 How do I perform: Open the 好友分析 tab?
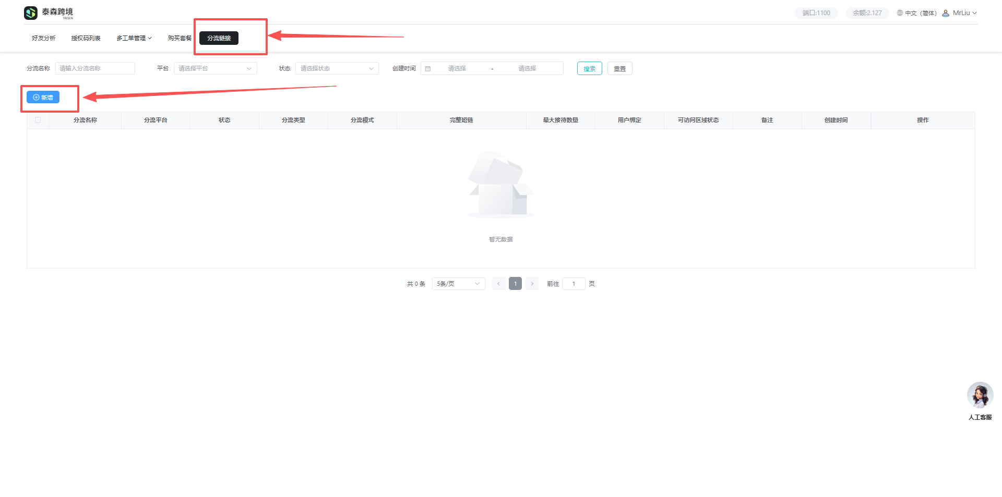[43, 38]
